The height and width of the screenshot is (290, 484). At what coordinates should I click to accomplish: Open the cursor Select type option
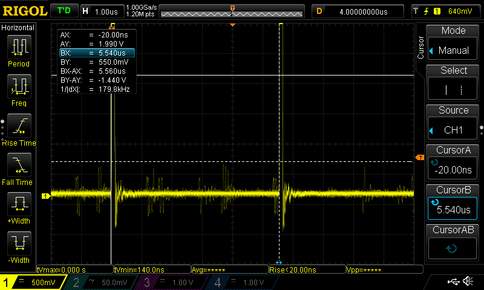[453, 83]
